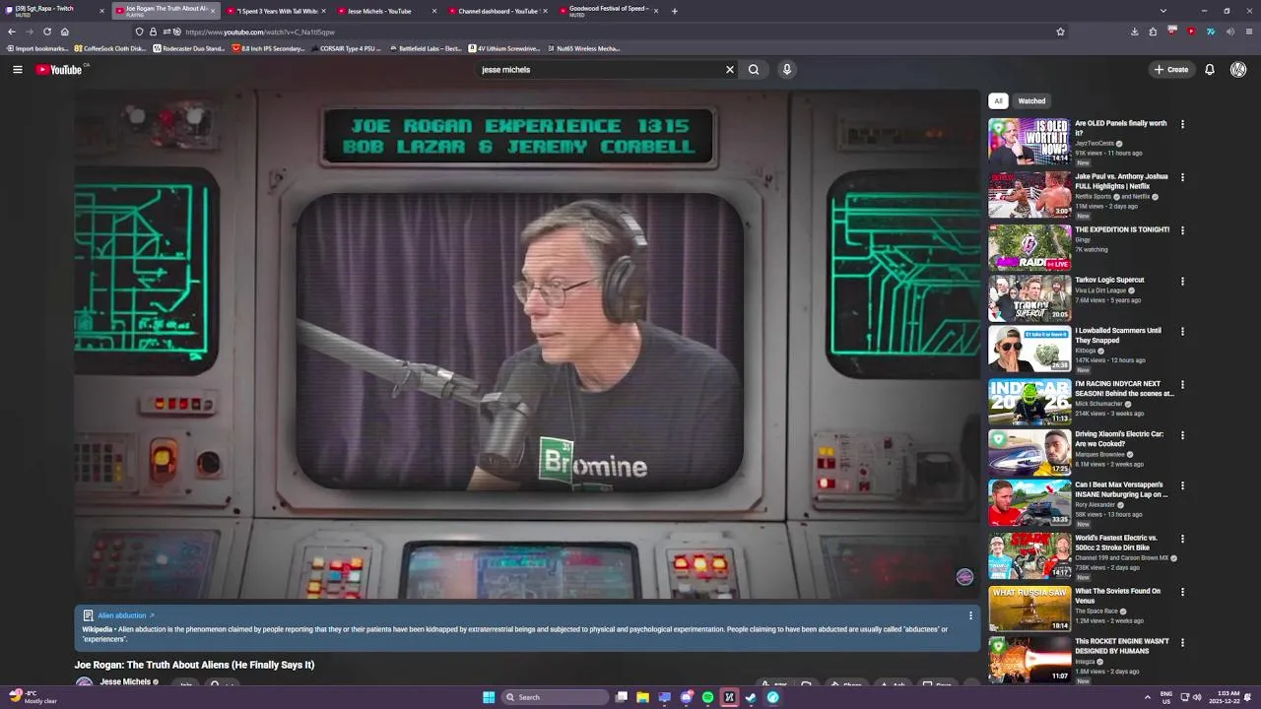Screen dimensions: 1261x709
Task: Open the Jesse Michels channel name
Action: click(125, 681)
